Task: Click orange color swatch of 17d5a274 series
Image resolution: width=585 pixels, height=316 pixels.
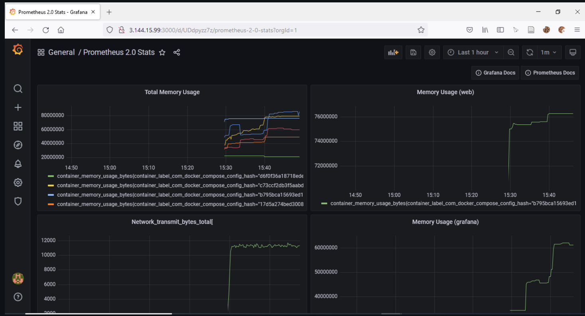Action: pyautogui.click(x=51, y=204)
